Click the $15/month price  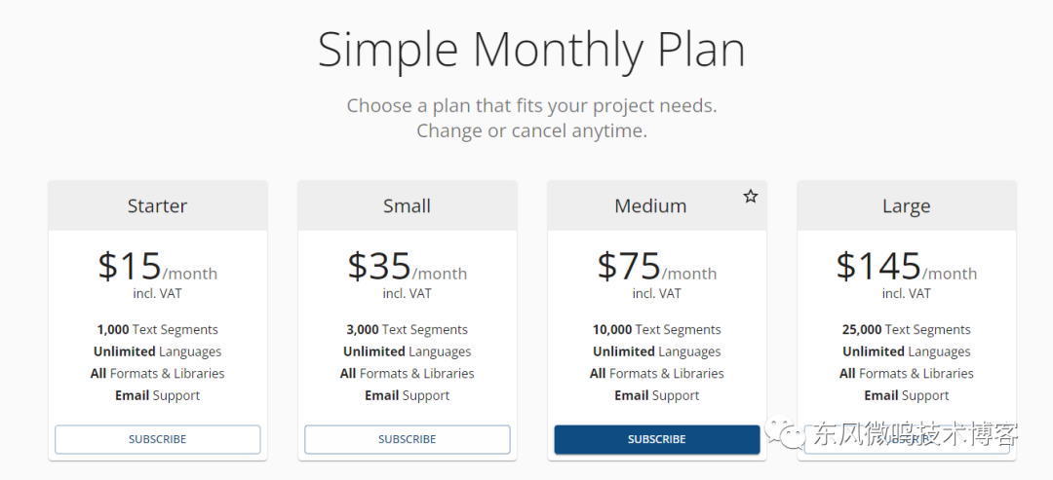tap(157, 267)
